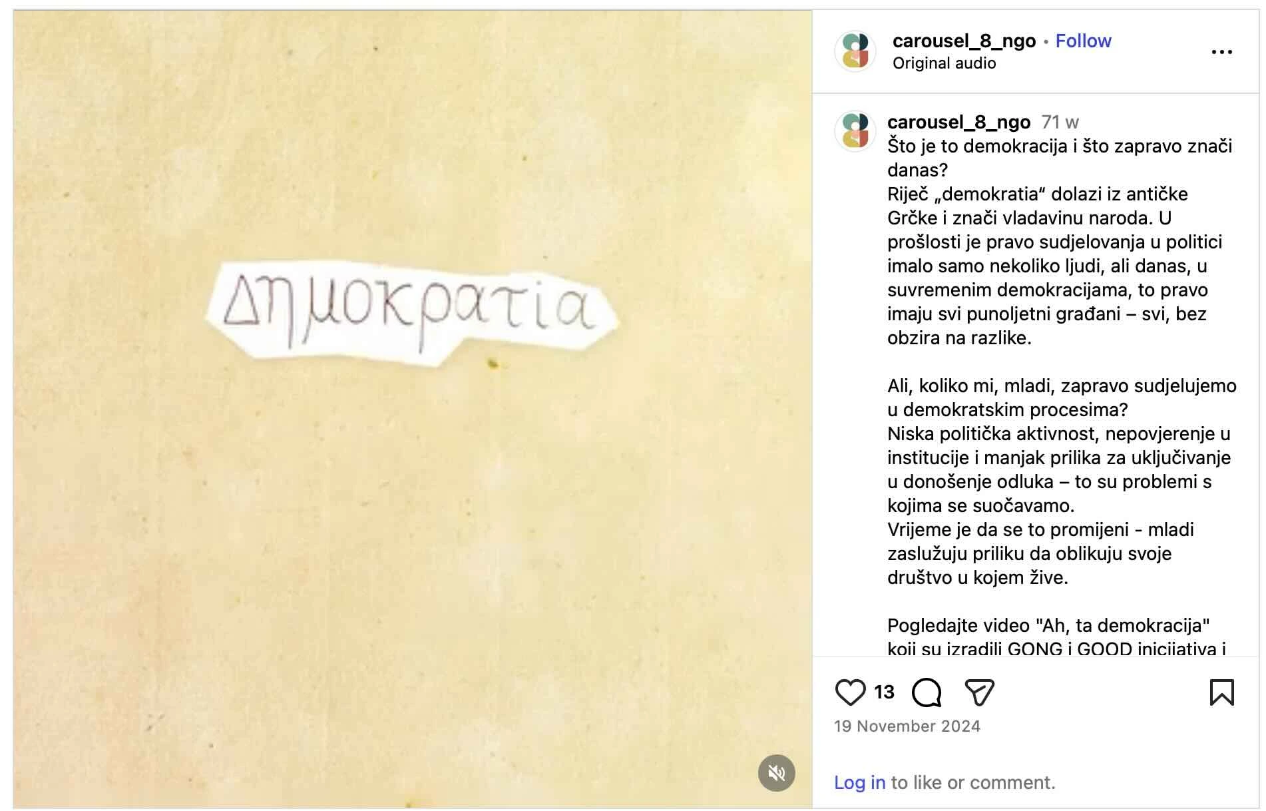The width and height of the screenshot is (1266, 811).
Task: Click the Log in link
Action: (x=859, y=782)
